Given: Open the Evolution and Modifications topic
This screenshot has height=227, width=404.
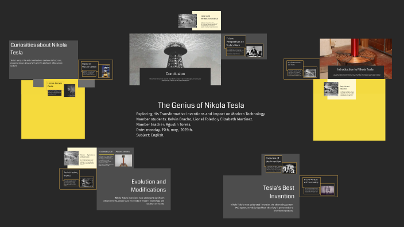Looking at the screenshot, I should 134,189.
